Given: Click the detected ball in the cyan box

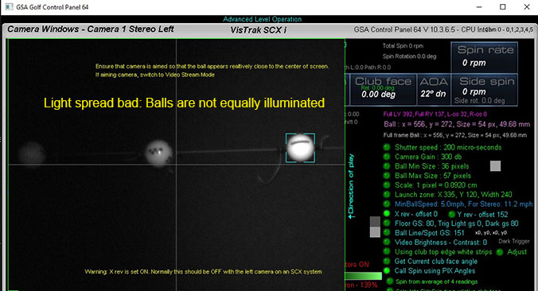Looking at the screenshot, I should [300, 148].
